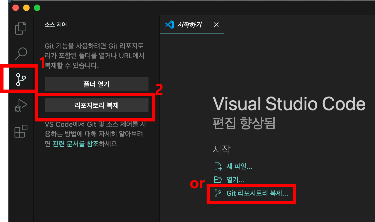Click the 시작 section heading
The height and width of the screenshot is (222, 375).
click(221, 149)
